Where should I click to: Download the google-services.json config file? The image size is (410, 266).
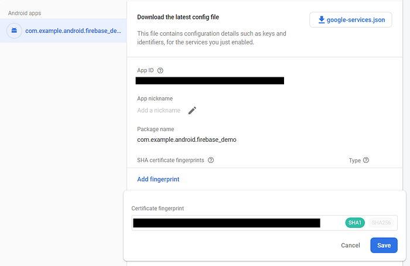351,19
